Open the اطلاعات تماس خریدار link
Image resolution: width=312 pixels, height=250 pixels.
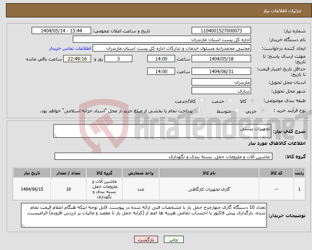[70, 48]
